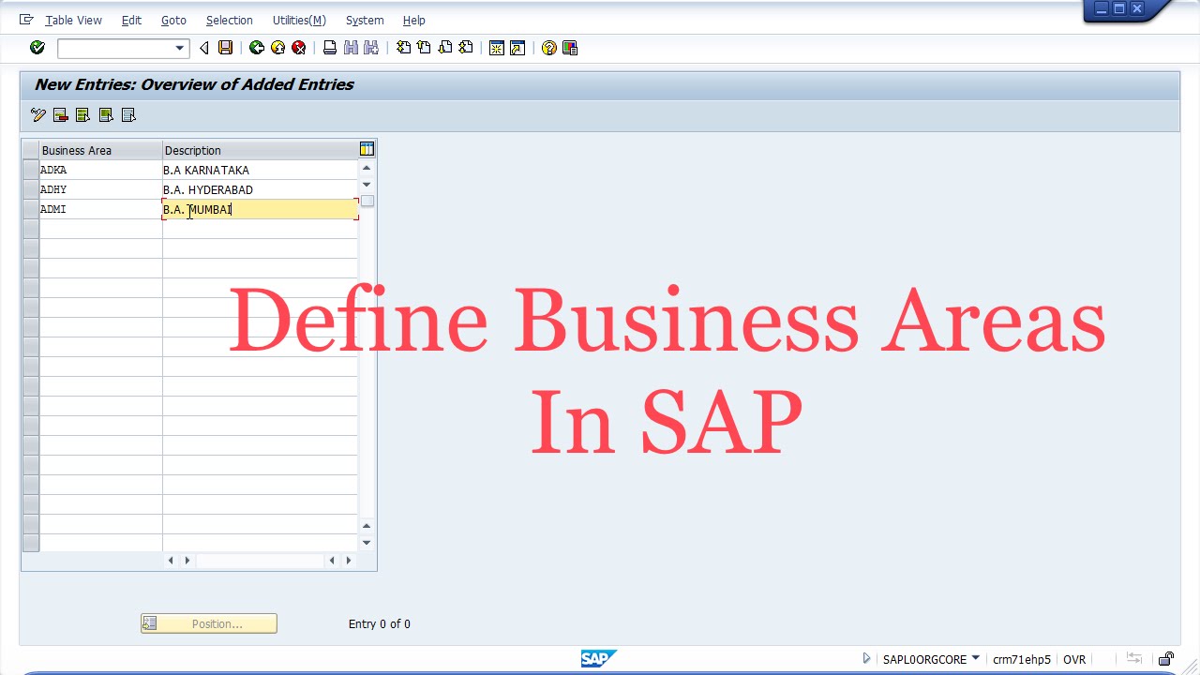Click the Deselect All icon
This screenshot has height=675, width=1200.
click(129, 115)
